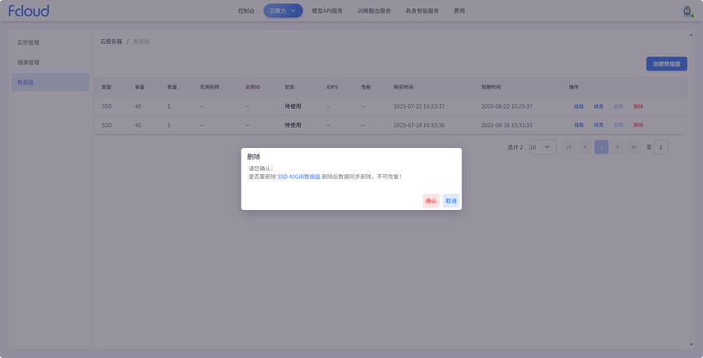
Task: Click the jump-to page input field
Action: [x=661, y=146]
